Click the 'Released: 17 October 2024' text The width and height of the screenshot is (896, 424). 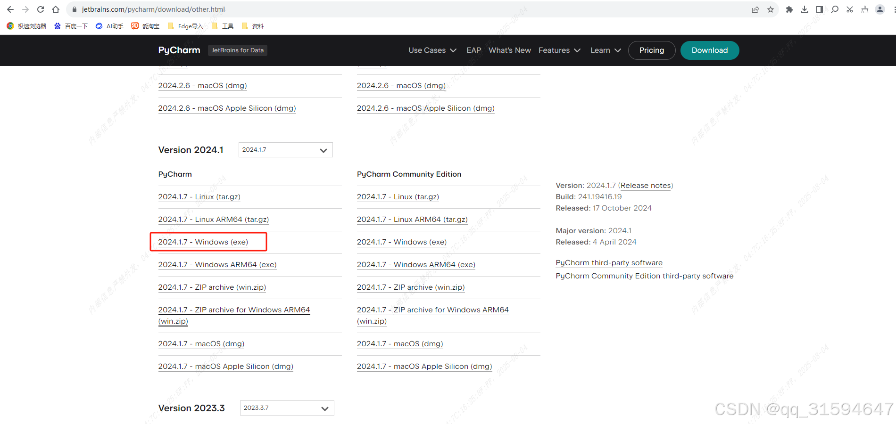coord(604,208)
